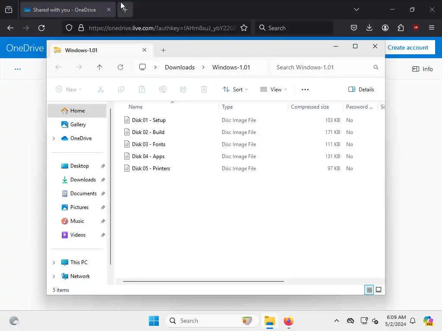Open Firefox downloads panel
This screenshot has height=331, width=442.
369,28
